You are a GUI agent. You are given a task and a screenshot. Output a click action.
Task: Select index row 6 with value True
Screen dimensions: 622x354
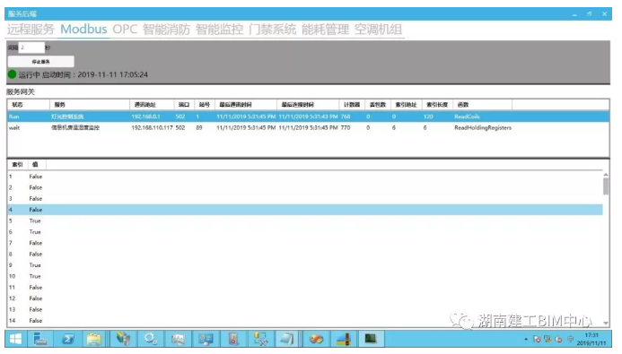pos(305,231)
